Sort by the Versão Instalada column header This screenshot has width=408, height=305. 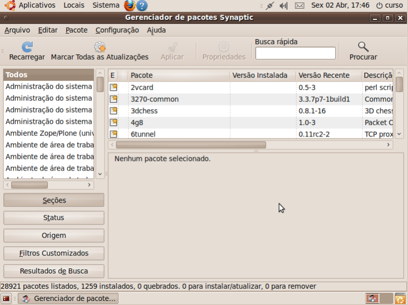262,75
